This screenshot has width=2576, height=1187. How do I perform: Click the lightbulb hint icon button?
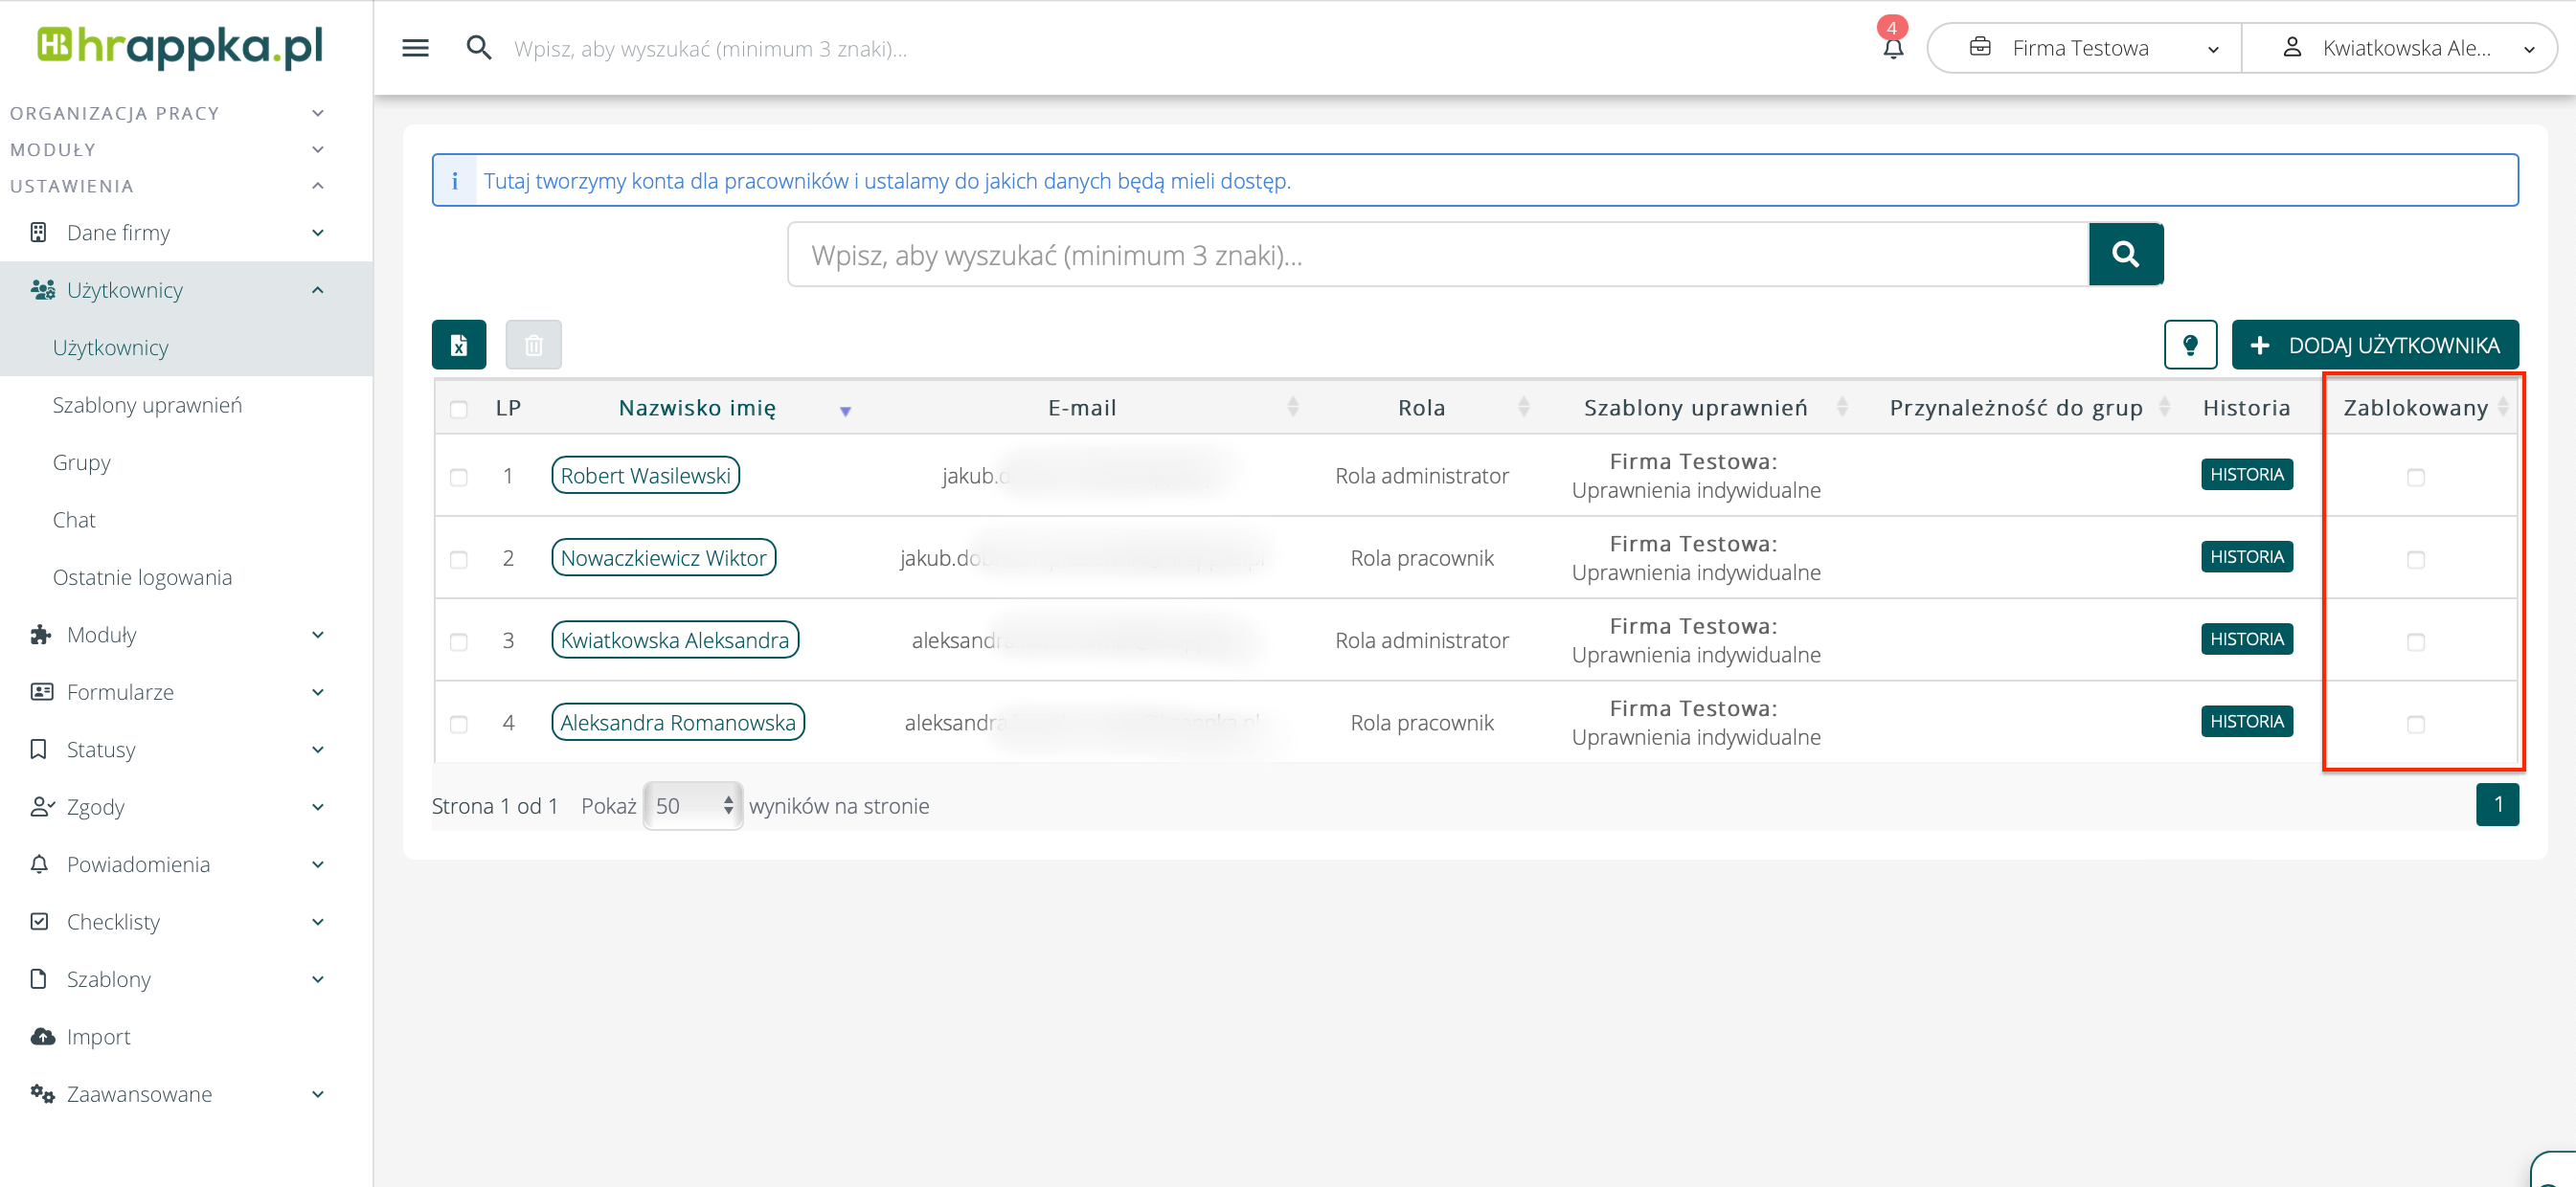point(2190,345)
